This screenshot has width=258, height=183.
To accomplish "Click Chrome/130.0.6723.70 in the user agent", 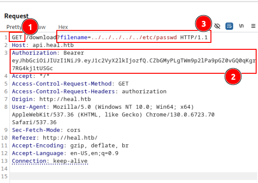I will pos(180,114).
